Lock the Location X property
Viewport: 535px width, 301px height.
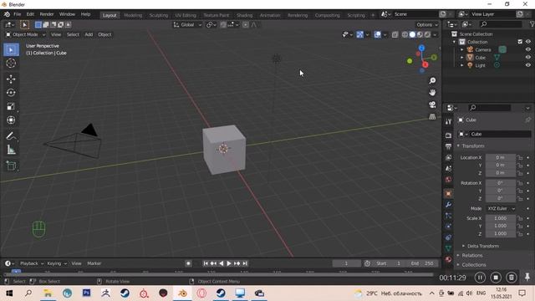520,157
